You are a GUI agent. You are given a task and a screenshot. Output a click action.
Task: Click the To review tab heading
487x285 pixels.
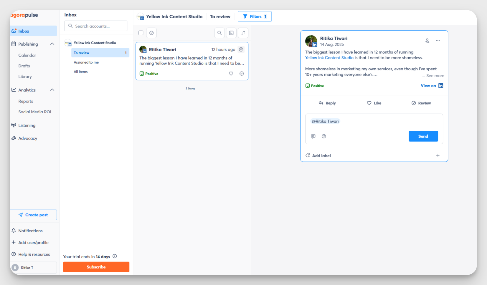coord(220,16)
